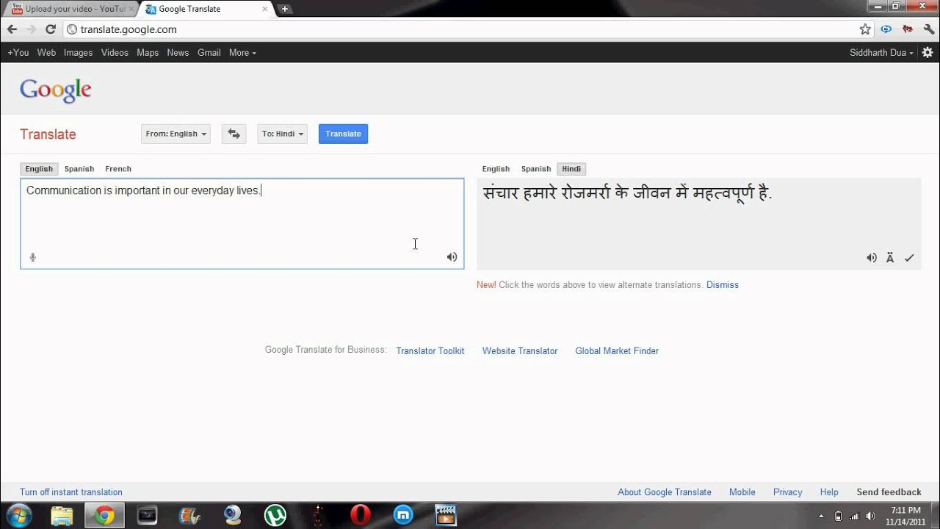Open Windows Explorer from the taskbar
Viewport: 940px width, 529px height.
62,515
